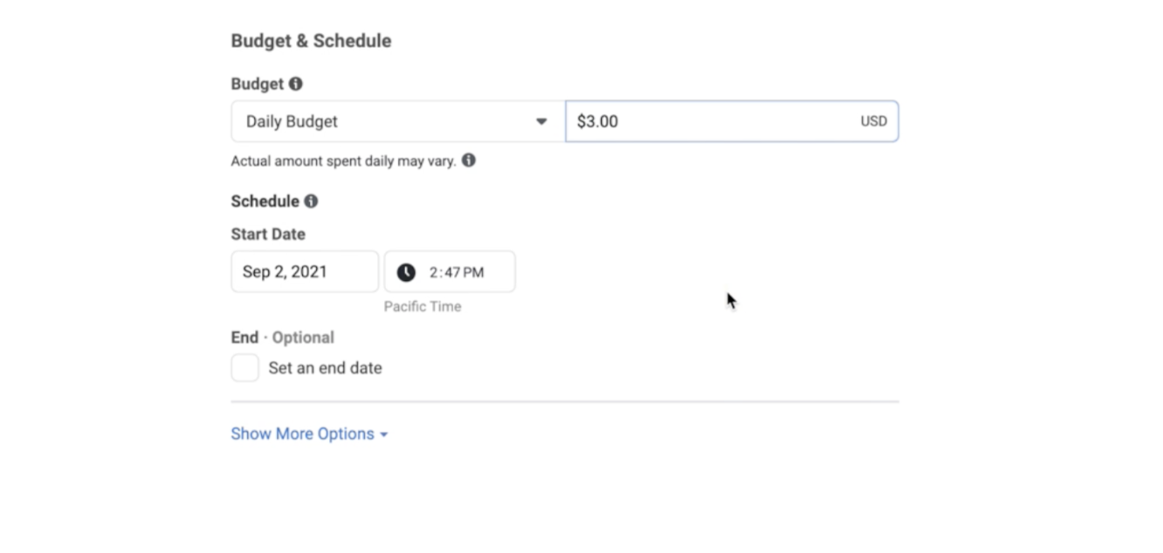Click the PM period in start time
Viewport: 1163px width, 553px height.
[473, 273]
